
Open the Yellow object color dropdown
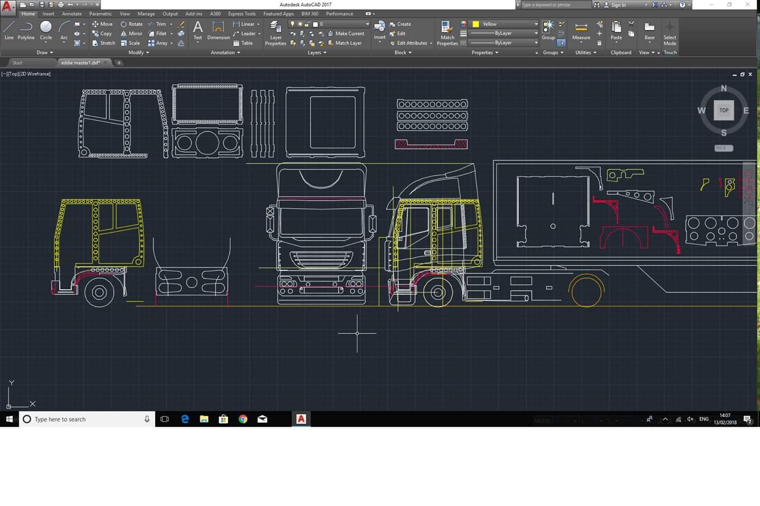pos(536,24)
